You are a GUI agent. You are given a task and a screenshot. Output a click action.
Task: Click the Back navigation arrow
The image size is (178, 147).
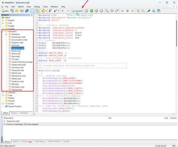click(x=63, y=11)
